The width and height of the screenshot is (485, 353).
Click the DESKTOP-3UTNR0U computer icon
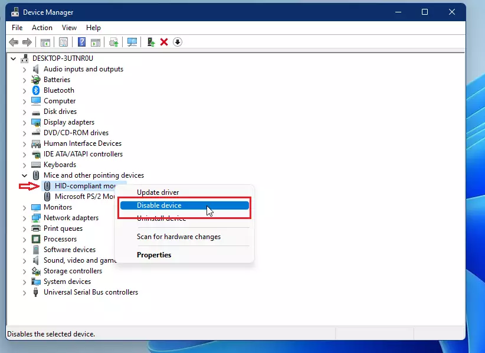[x=24, y=58]
